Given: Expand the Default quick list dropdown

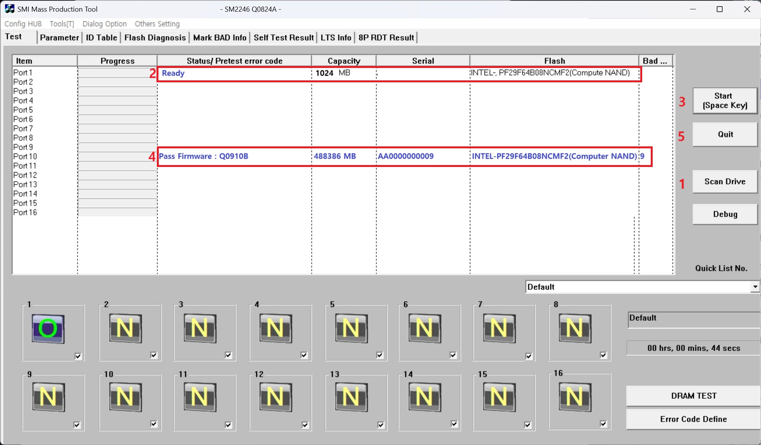Looking at the screenshot, I should point(754,287).
